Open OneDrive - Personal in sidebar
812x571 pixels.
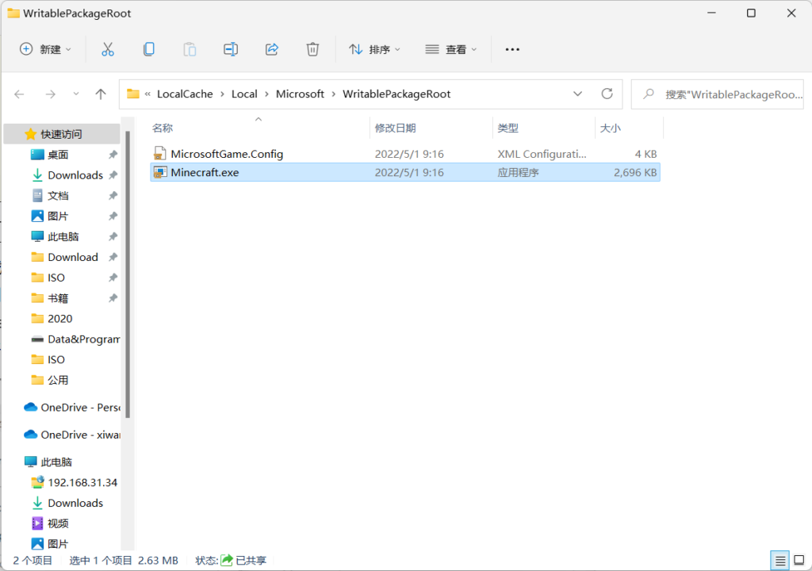[80, 408]
